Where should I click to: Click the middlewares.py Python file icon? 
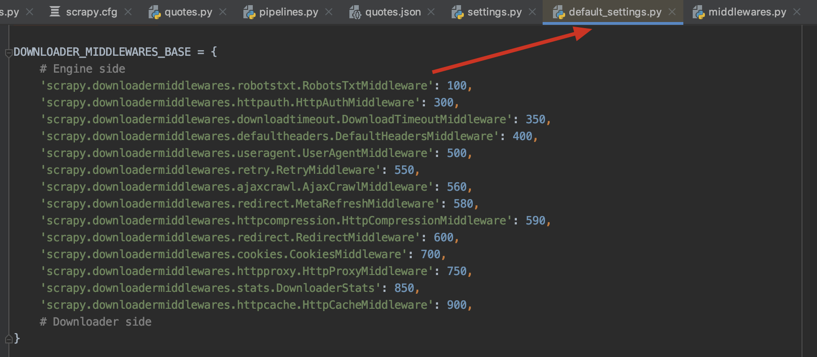(698, 12)
